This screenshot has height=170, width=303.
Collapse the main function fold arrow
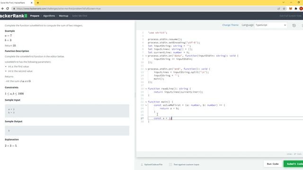pyautogui.click(x=146, y=102)
